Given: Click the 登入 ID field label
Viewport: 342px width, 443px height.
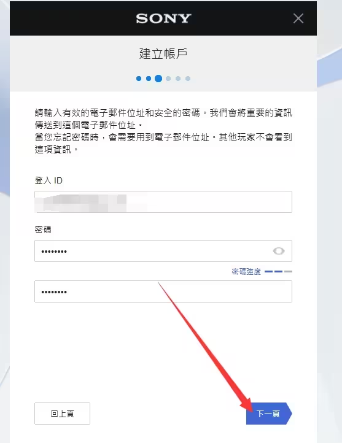Looking at the screenshot, I should point(49,180).
